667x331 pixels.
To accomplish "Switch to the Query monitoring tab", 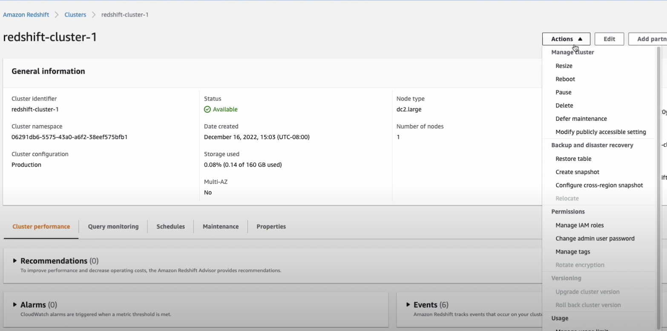I will (113, 227).
